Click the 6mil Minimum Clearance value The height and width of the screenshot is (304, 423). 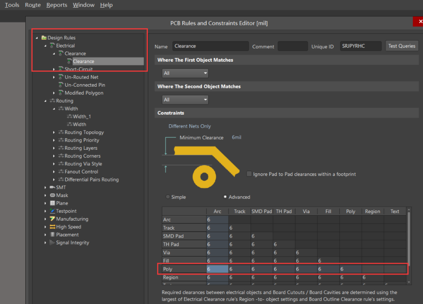pos(236,137)
